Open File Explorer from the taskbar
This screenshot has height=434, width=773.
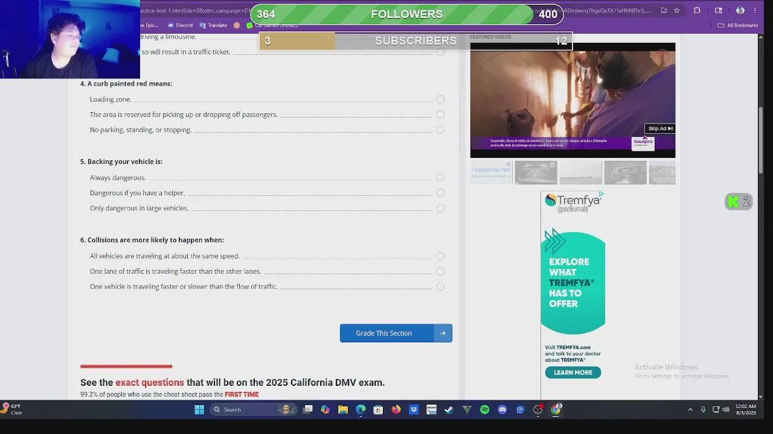343,410
